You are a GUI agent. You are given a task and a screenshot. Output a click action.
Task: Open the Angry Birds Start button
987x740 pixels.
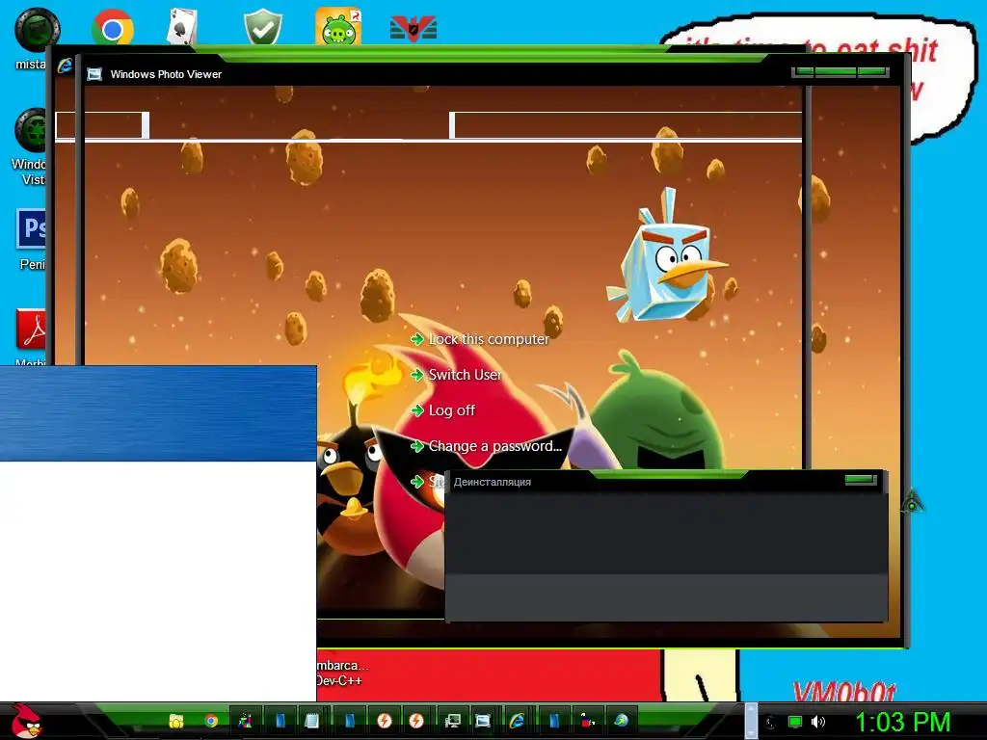26,721
